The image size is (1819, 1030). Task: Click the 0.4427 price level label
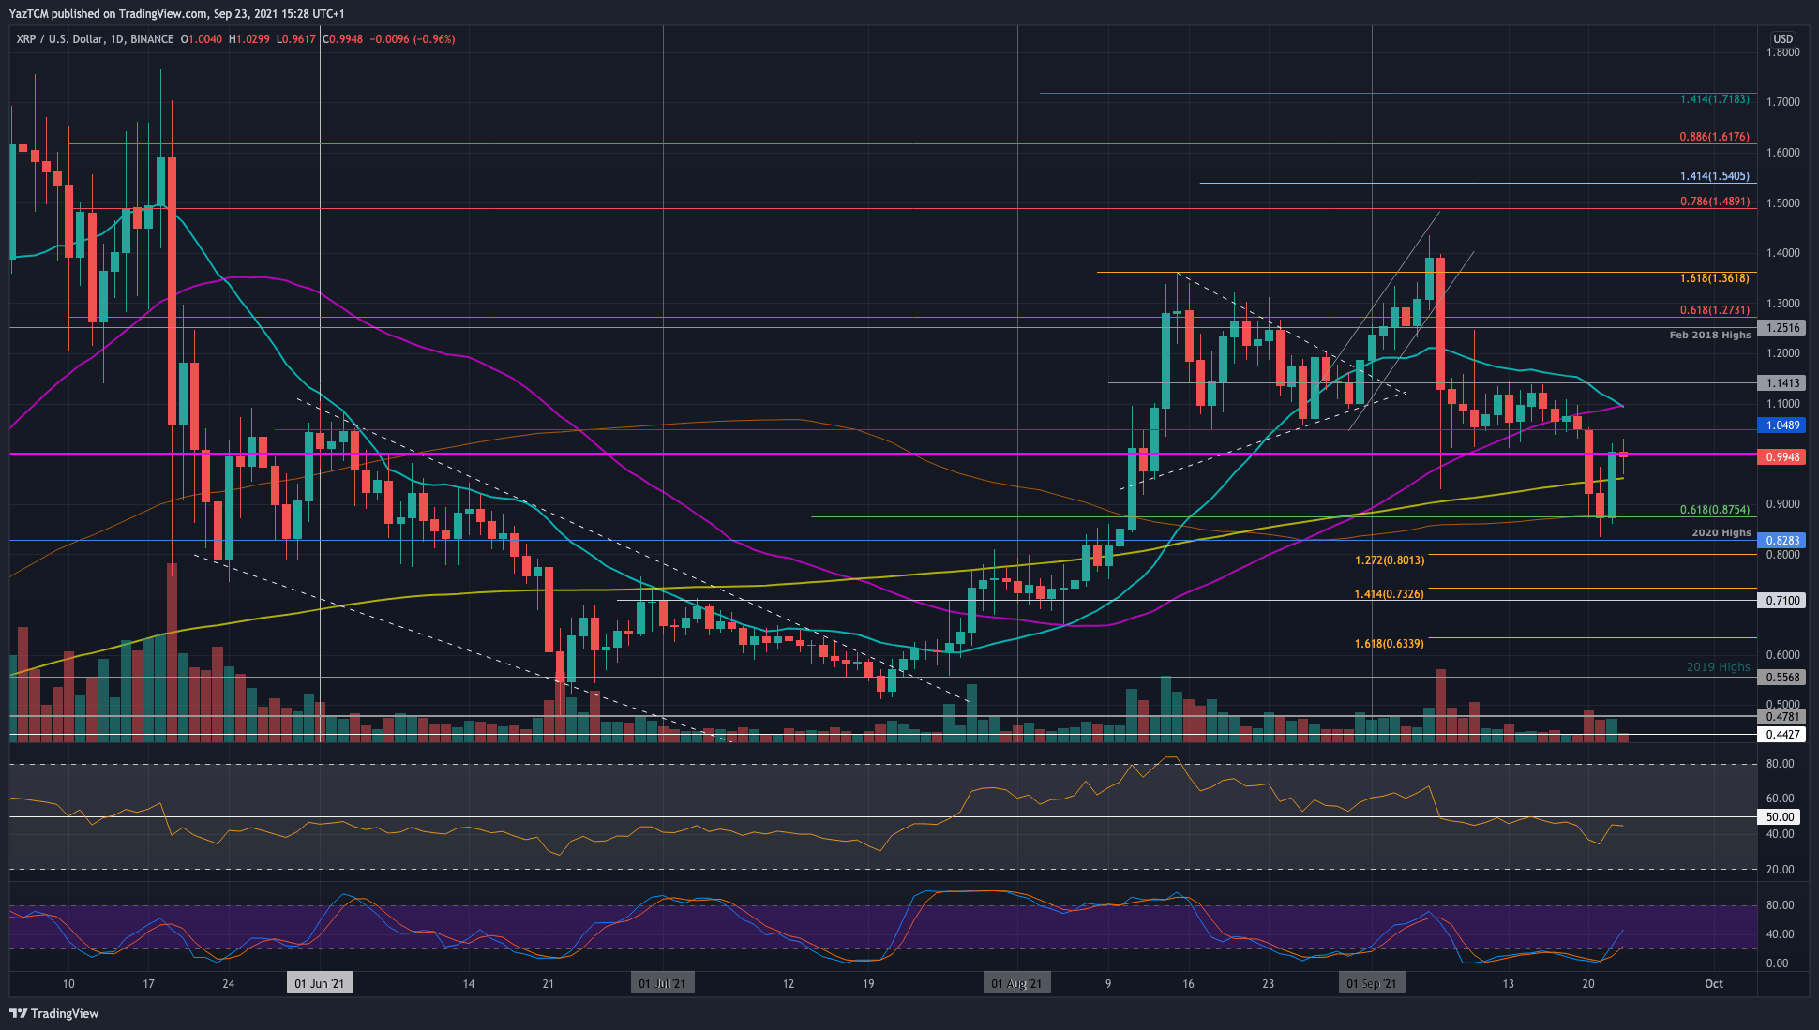click(1782, 735)
